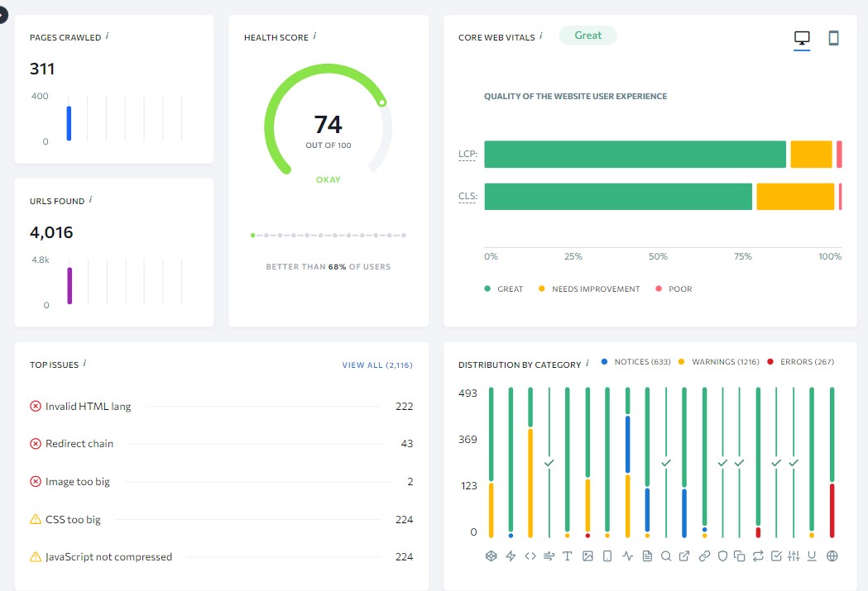Click the green LCP great bar segment

tap(635, 155)
